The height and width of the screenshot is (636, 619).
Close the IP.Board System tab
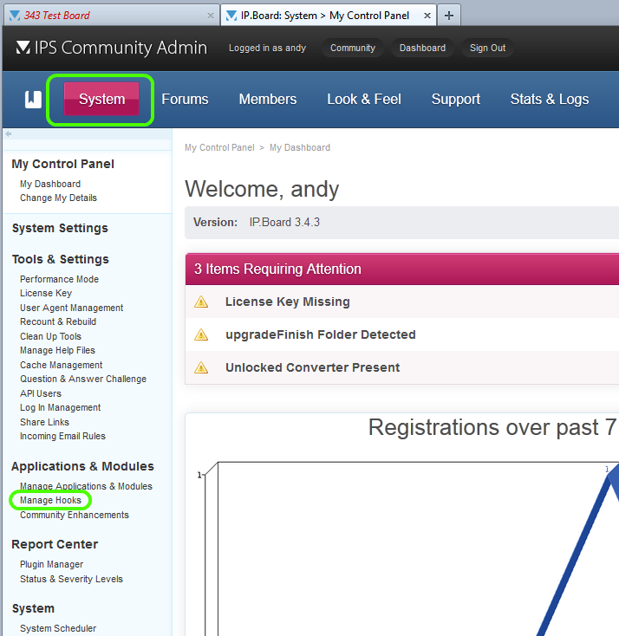point(427,16)
